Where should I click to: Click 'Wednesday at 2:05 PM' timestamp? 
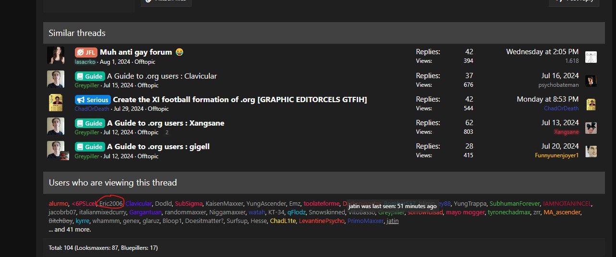pyautogui.click(x=542, y=52)
